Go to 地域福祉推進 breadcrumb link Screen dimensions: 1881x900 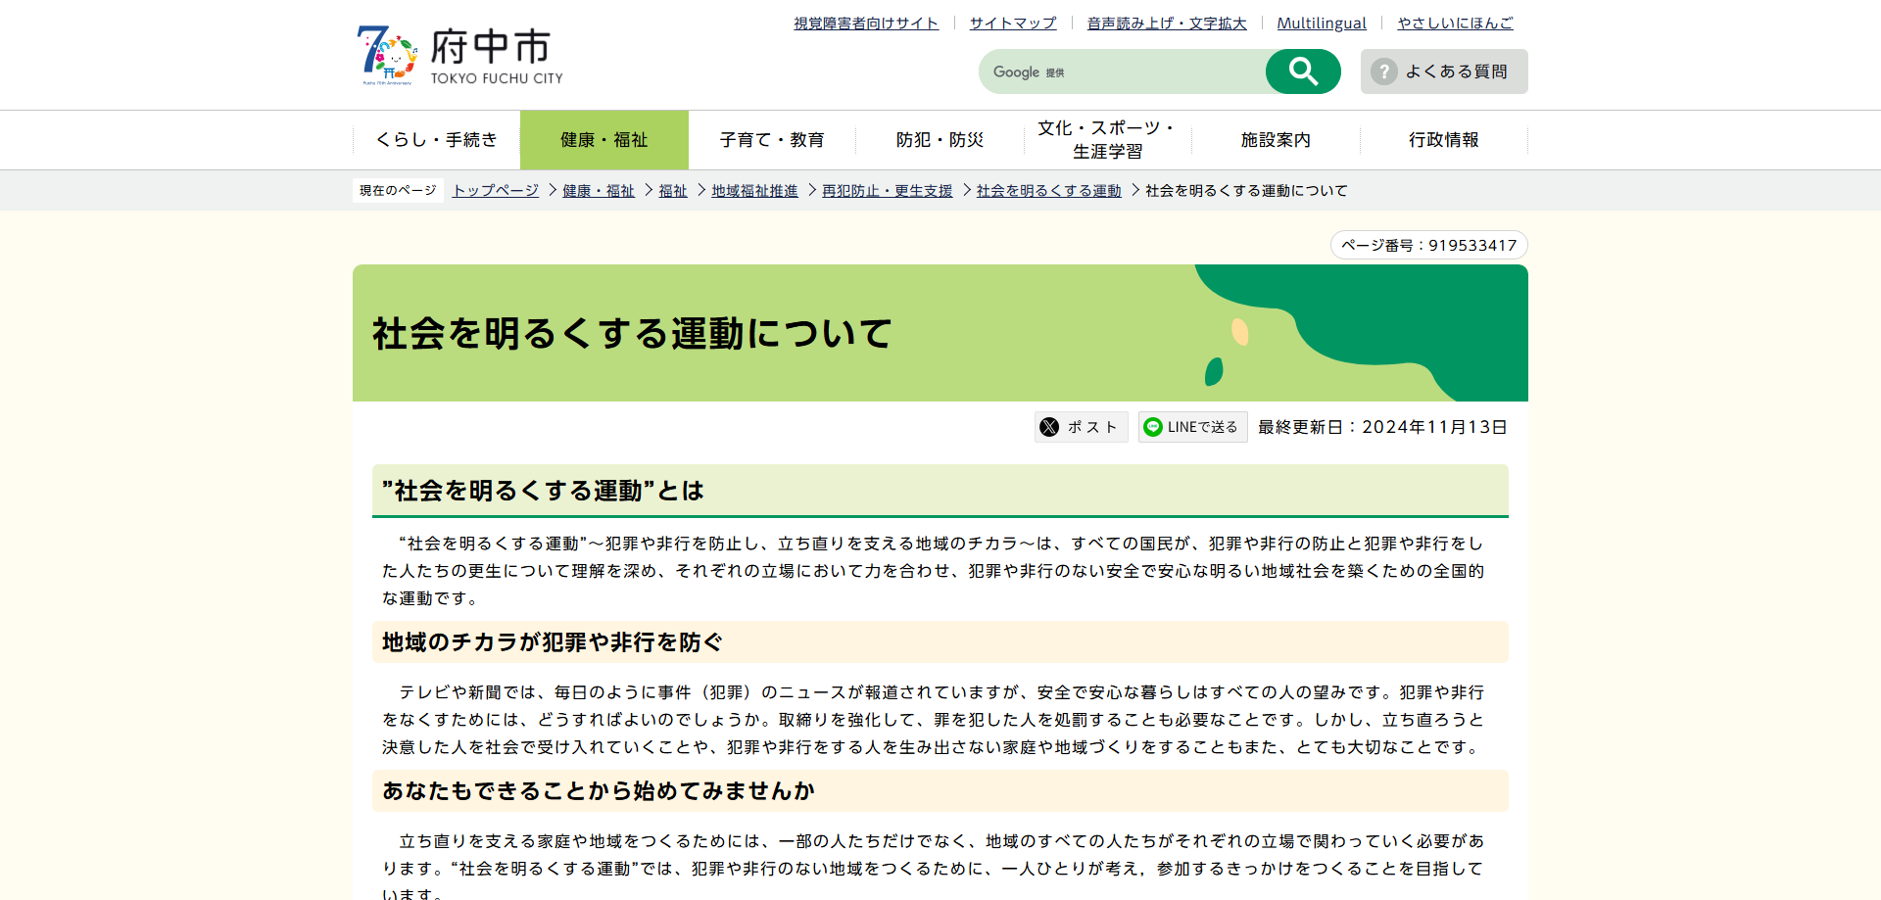[754, 191]
